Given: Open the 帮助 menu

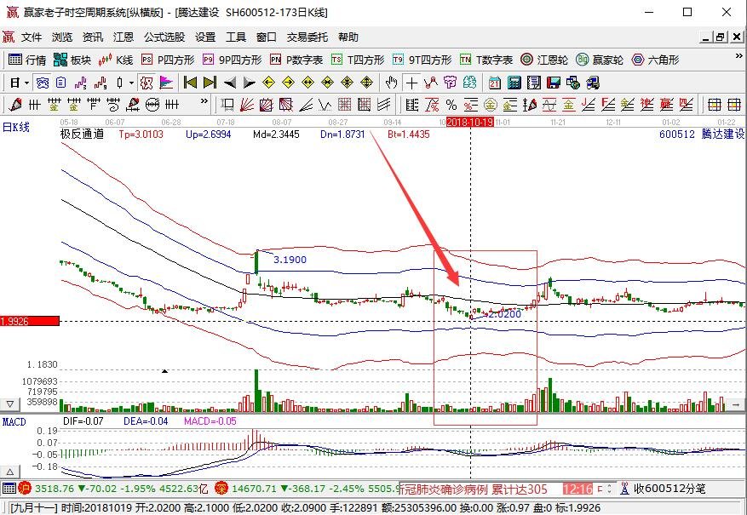Looking at the screenshot, I should point(348,37).
